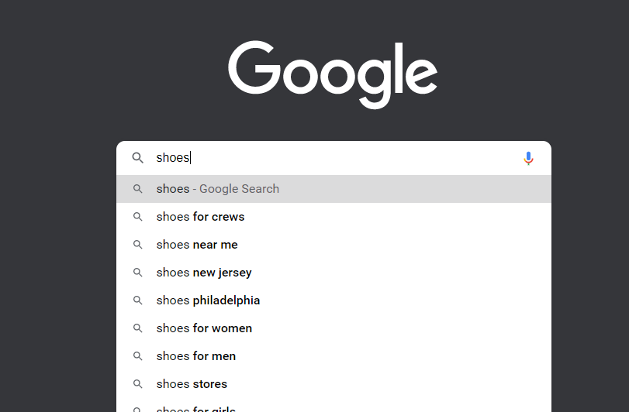The height and width of the screenshot is (412, 629).
Task: Select the "shoes - Google Search" suggestion
Action: click(217, 189)
